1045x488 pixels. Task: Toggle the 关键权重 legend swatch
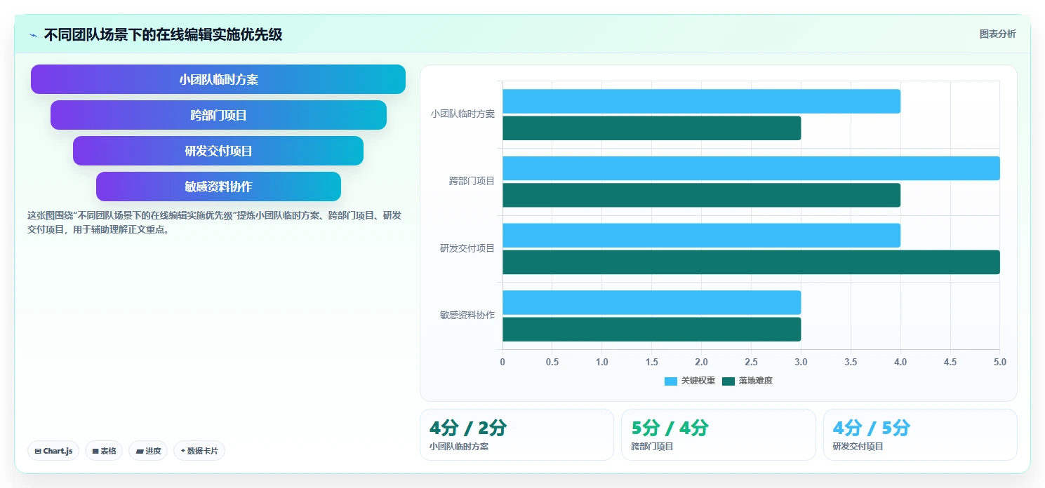pyautogui.click(x=671, y=381)
